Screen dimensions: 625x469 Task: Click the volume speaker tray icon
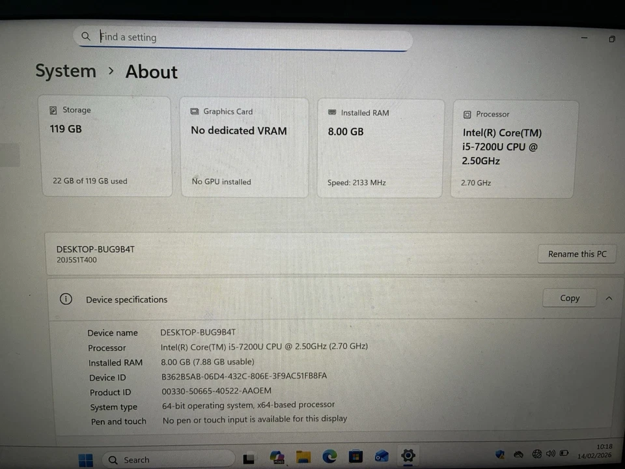click(x=551, y=453)
